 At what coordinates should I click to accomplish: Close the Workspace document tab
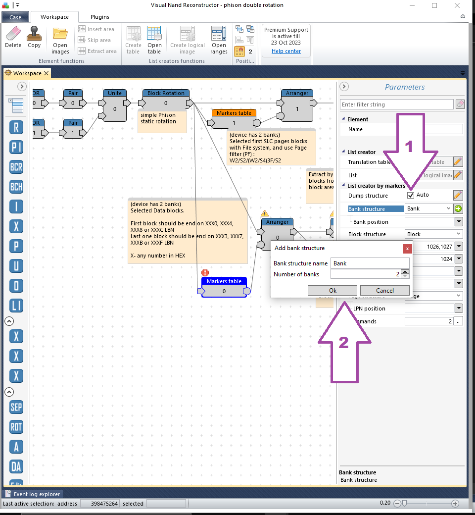[x=47, y=73]
